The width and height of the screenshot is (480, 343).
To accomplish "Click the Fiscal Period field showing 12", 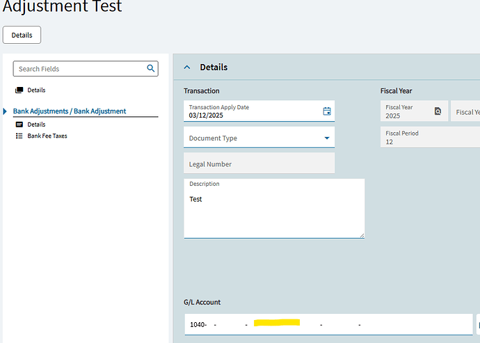I will 428,137.
